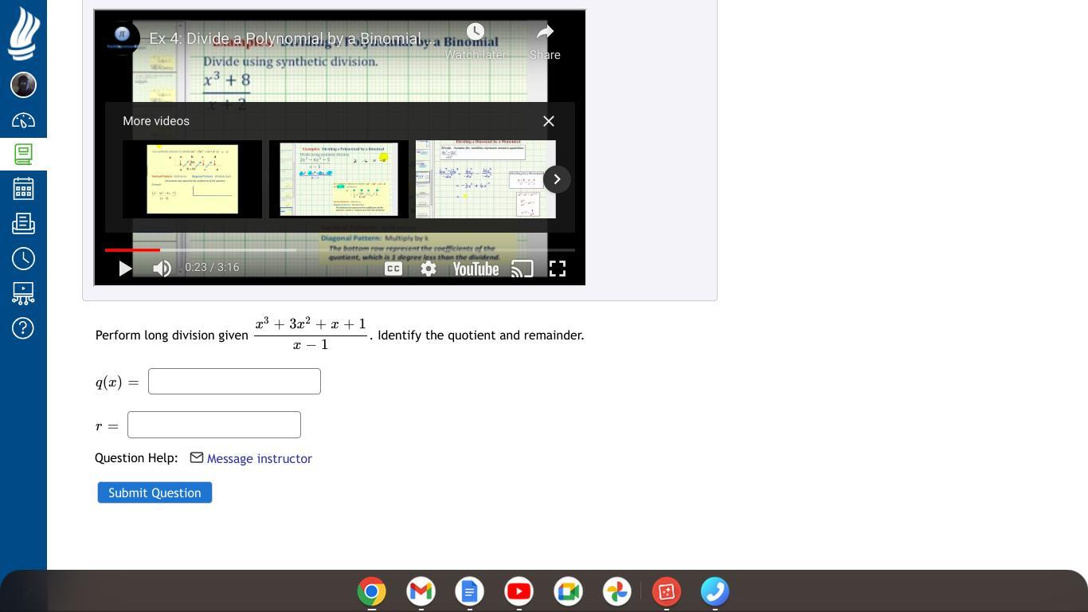Screen dimensions: 1088x612
Task: Open YouTube app from the shelf
Action: click(x=519, y=591)
